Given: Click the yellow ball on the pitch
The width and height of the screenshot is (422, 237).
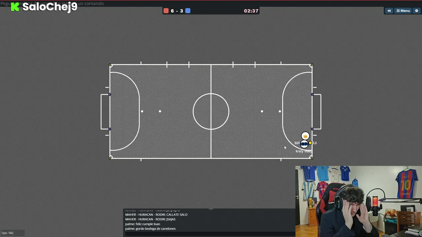Looking at the screenshot, I should pyautogui.click(x=310, y=143).
